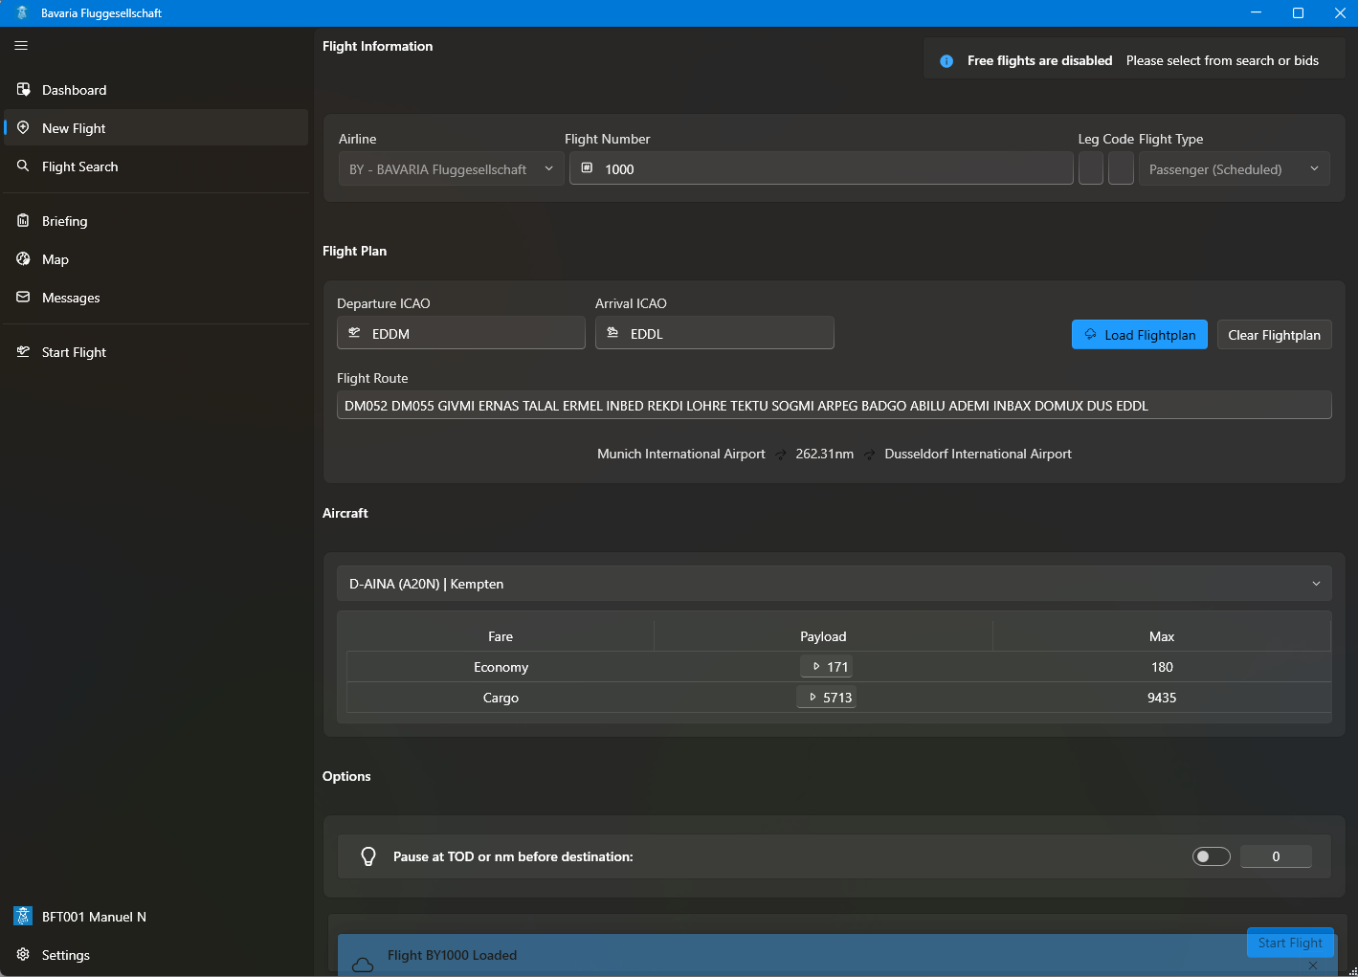Click the Start Flight button
This screenshot has height=977, width=1358.
(x=1290, y=943)
